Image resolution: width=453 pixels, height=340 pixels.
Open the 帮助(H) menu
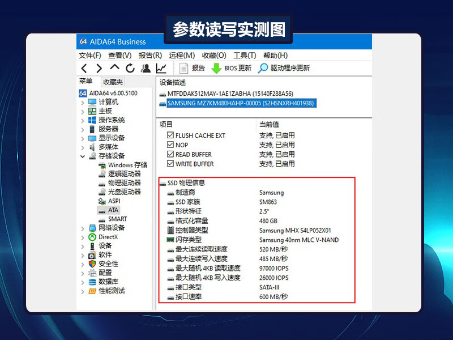pyautogui.click(x=276, y=55)
